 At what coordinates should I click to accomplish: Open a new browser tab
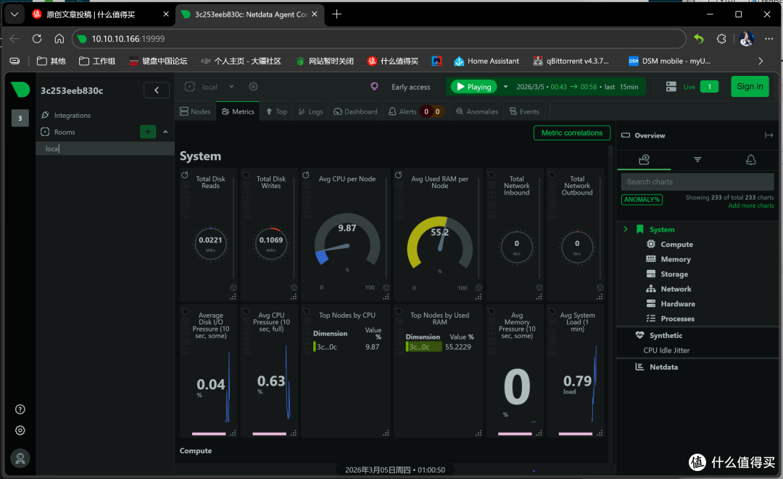(337, 14)
